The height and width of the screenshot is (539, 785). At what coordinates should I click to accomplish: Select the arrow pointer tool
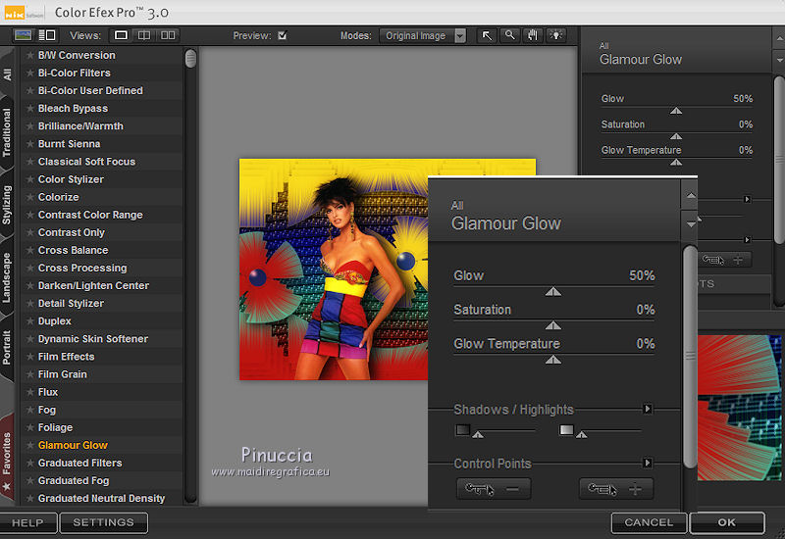tap(487, 35)
